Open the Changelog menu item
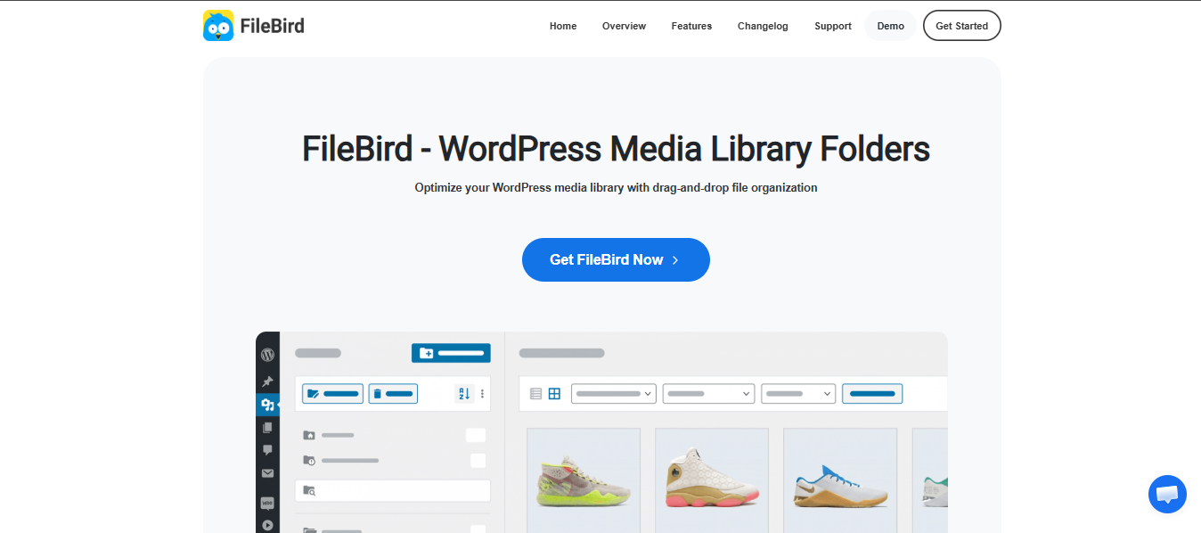The width and height of the screenshot is (1201, 533). [763, 26]
